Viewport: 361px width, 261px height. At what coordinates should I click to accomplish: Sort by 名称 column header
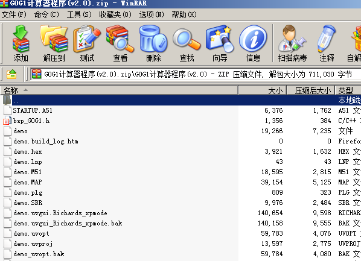click(119, 90)
